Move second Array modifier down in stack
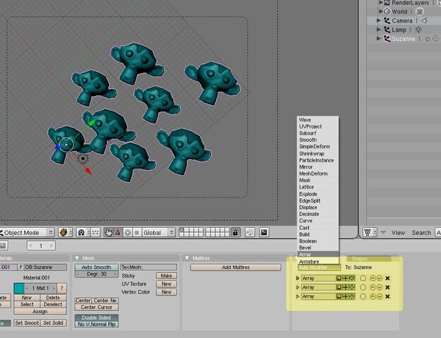Viewport: 441px width, 338px height. [380, 287]
